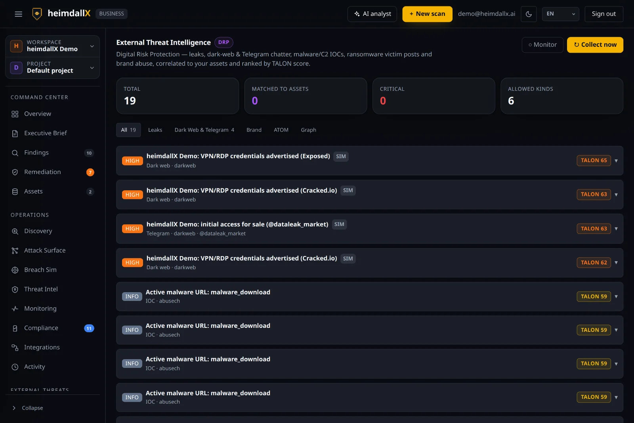The height and width of the screenshot is (423, 634).
Task: Click the Threat Intel shield icon
Action: coord(15,290)
